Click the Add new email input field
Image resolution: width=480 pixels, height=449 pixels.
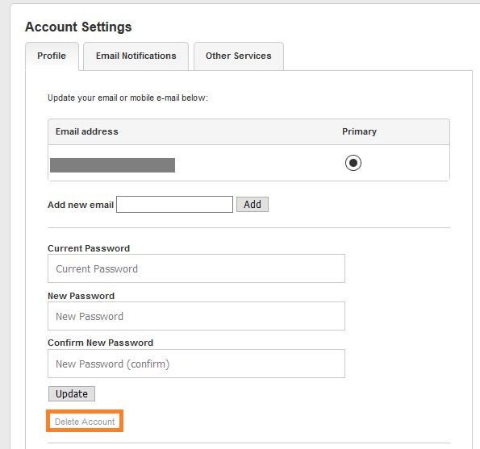coord(174,204)
